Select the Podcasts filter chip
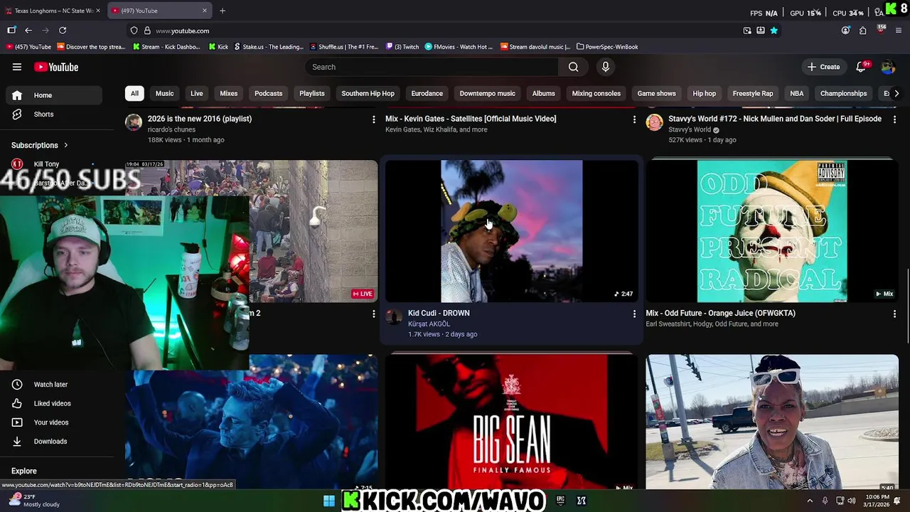The image size is (910, 512). (x=268, y=93)
